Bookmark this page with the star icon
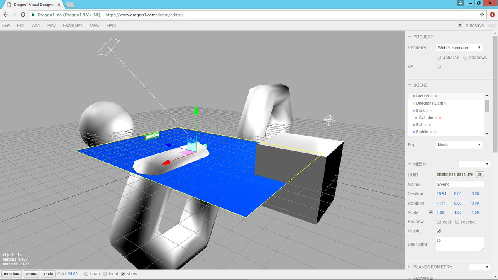498x280 pixels. 482,15
